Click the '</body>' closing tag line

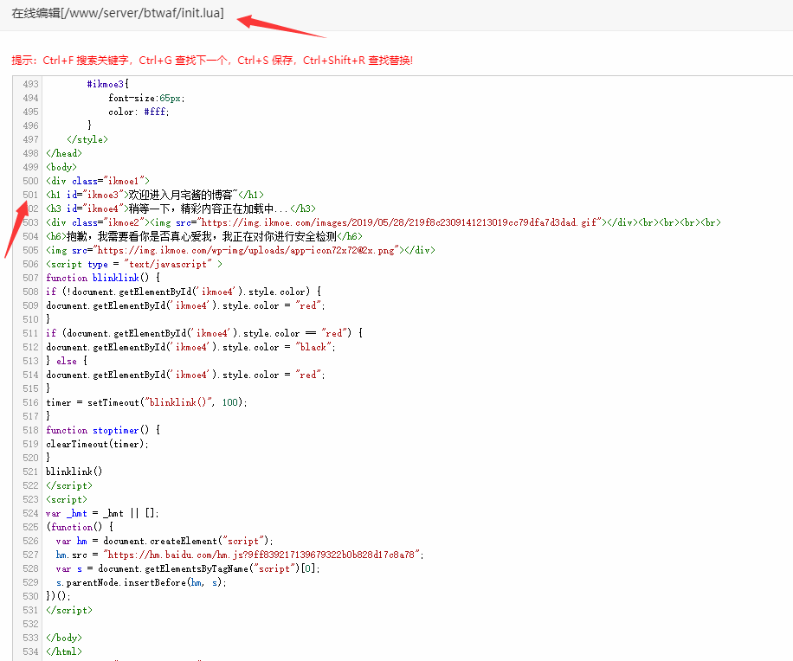point(64,638)
